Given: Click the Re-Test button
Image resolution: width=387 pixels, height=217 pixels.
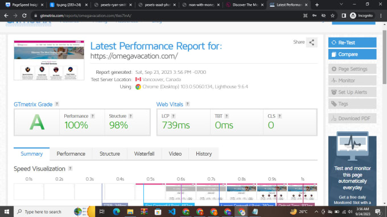Looking at the screenshot, I should click(x=352, y=43).
